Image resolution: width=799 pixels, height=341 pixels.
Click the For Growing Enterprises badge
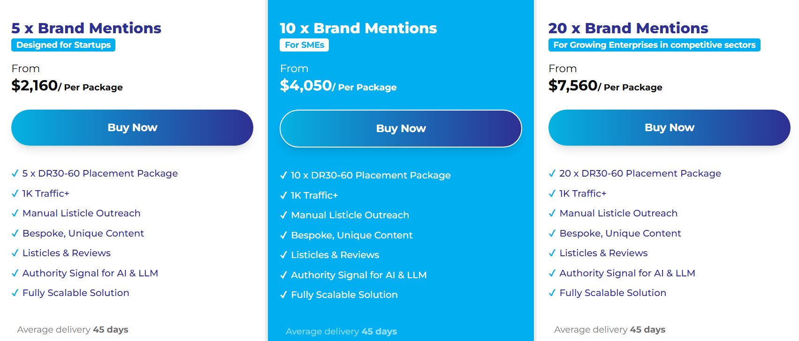pyautogui.click(x=654, y=45)
